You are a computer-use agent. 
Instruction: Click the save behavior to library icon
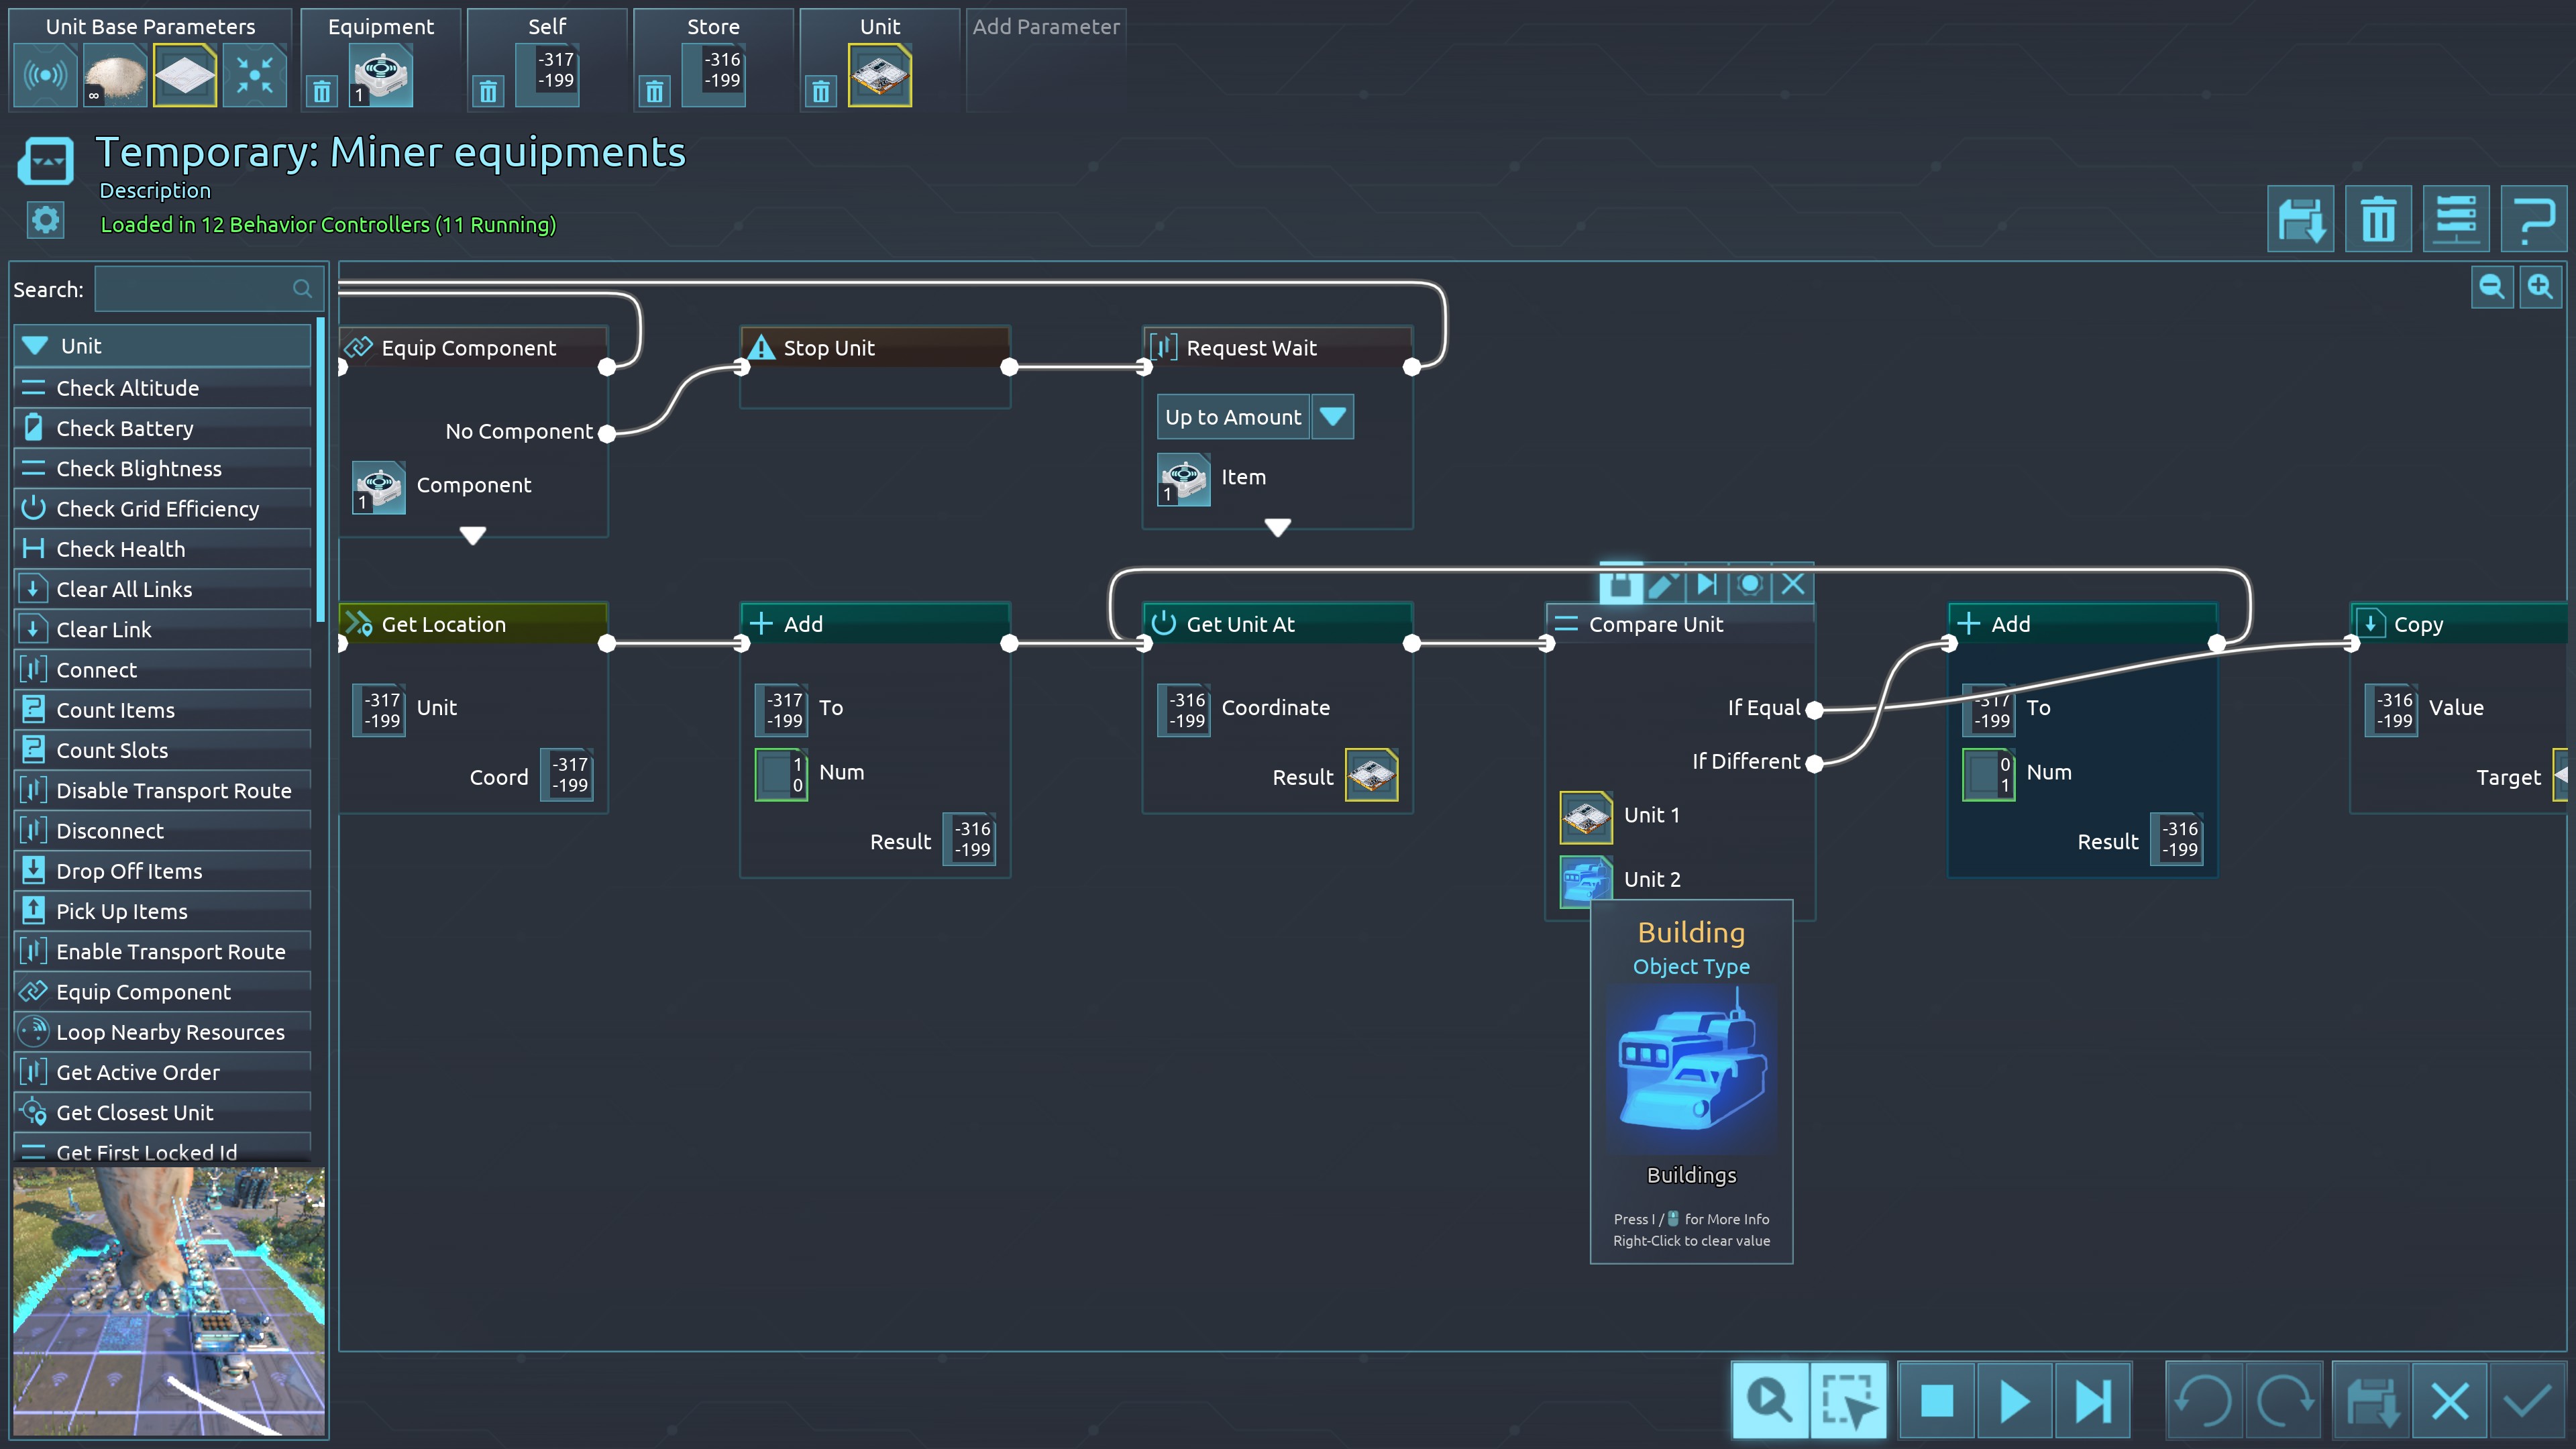[x=2300, y=219]
